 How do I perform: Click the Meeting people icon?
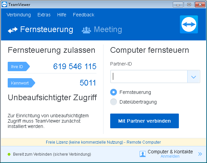point(86,30)
